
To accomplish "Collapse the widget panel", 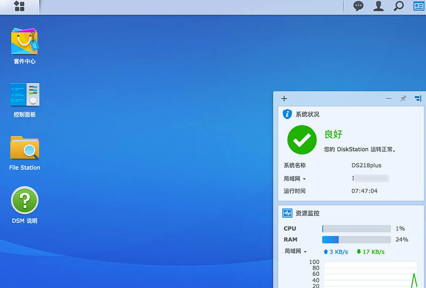I will point(388,98).
